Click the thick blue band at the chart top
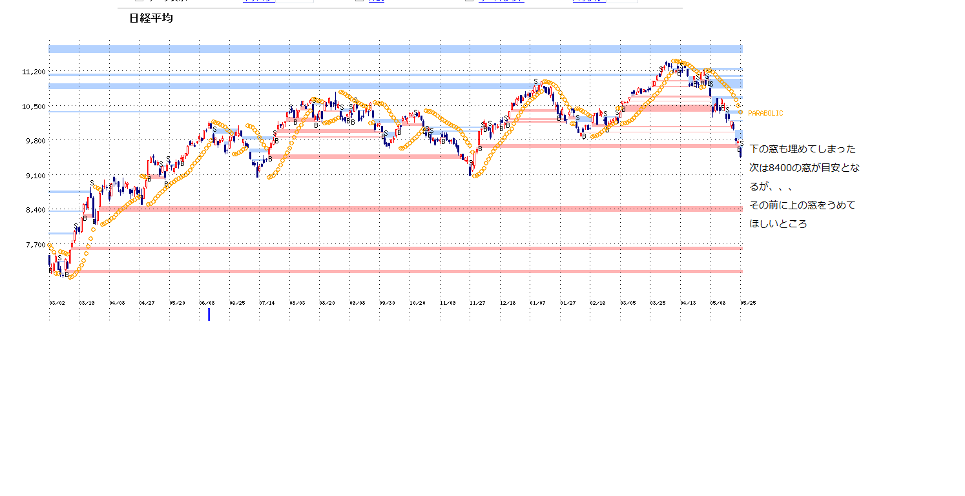 tap(395, 48)
